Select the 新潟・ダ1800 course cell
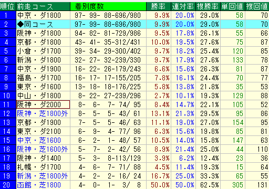This screenshot has height=189, width=269. 43,60
